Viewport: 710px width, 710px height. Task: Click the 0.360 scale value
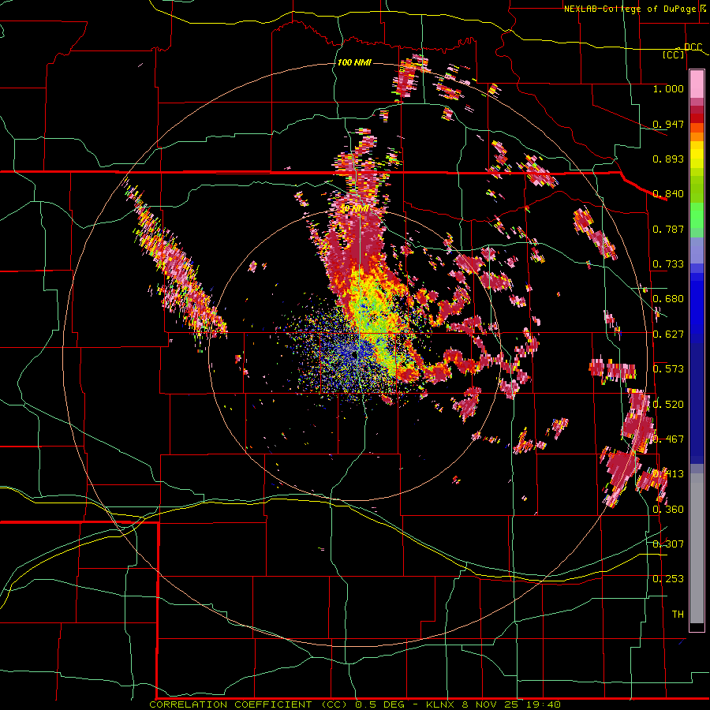[x=668, y=510]
